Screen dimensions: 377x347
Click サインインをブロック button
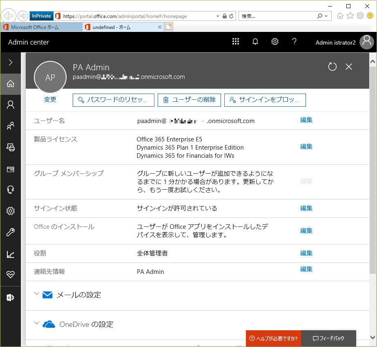pos(265,100)
